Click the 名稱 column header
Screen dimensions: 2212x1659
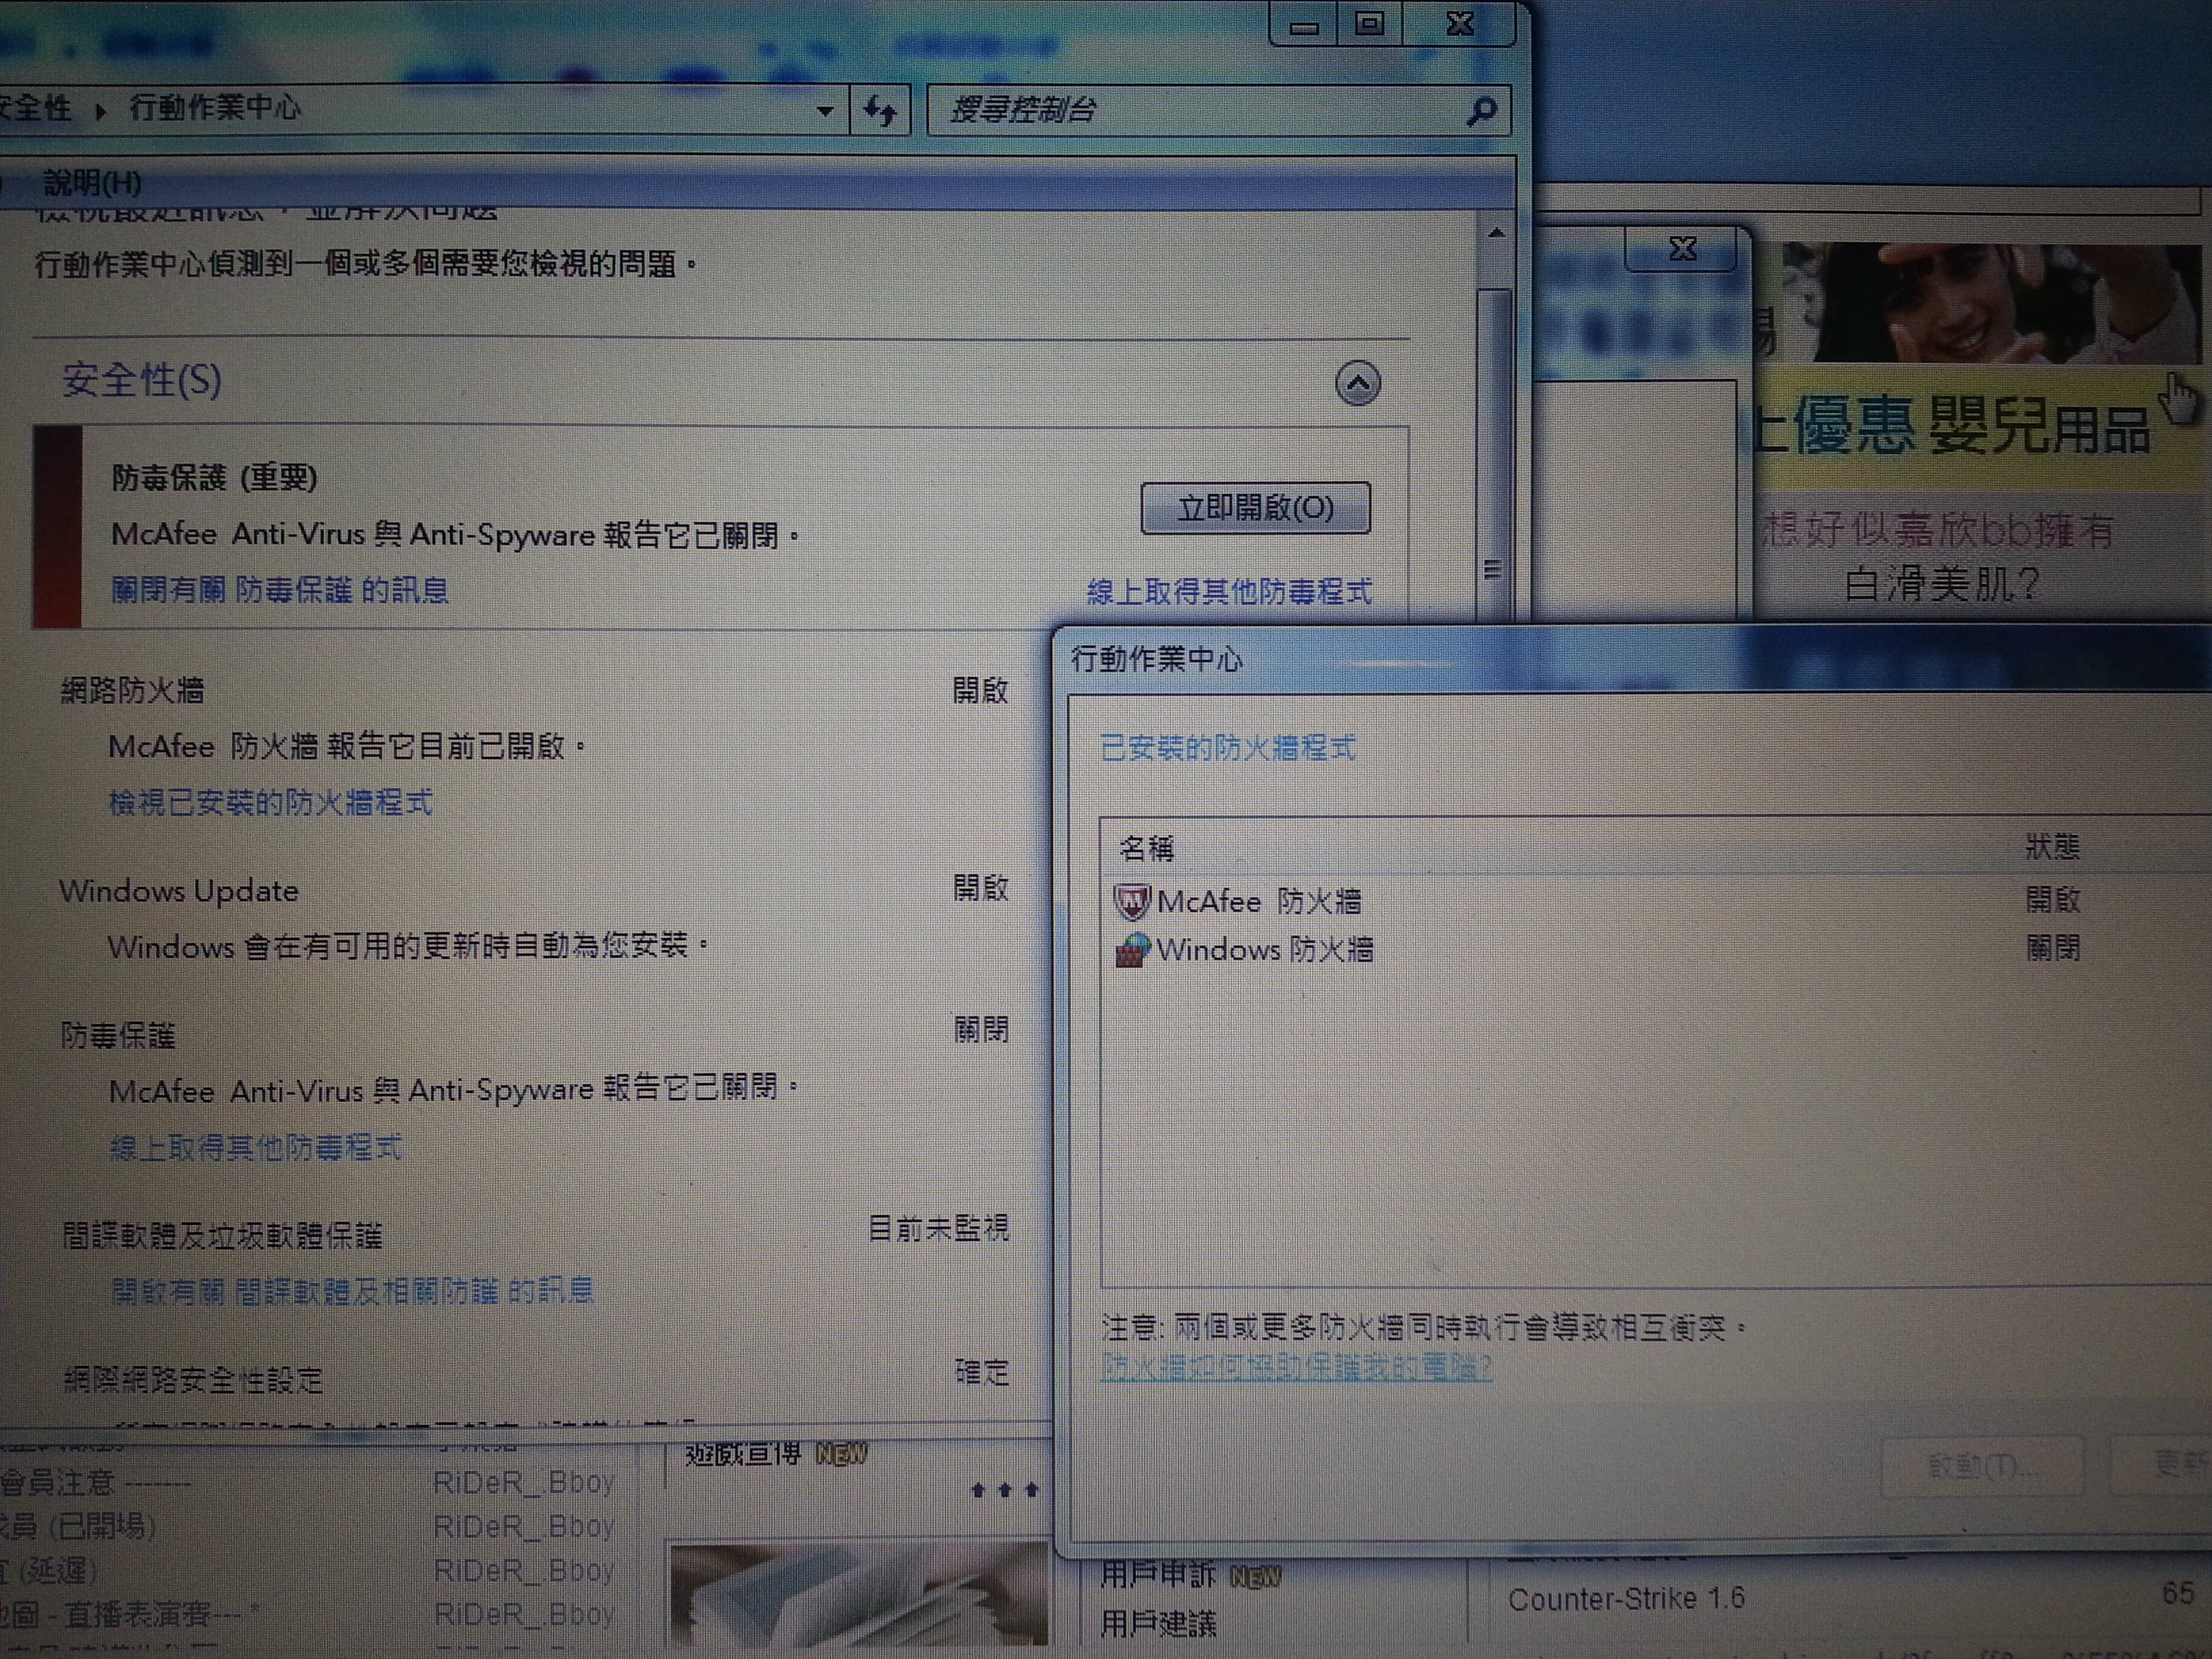click(x=1147, y=849)
